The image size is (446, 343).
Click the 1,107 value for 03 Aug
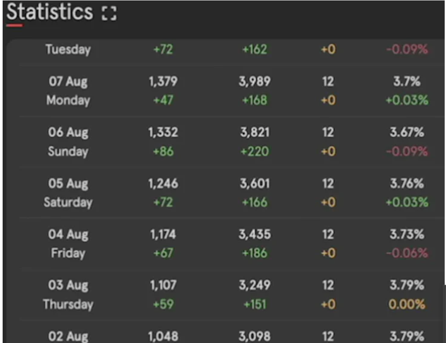click(163, 285)
